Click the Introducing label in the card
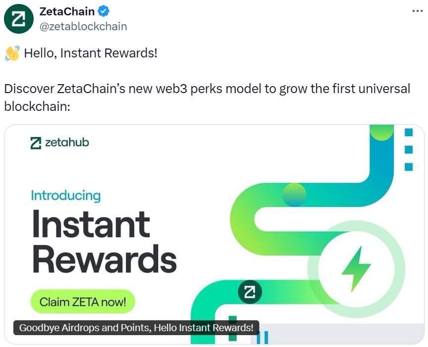 pyautogui.click(x=66, y=196)
